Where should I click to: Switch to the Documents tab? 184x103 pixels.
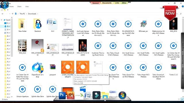coord(107,3)
